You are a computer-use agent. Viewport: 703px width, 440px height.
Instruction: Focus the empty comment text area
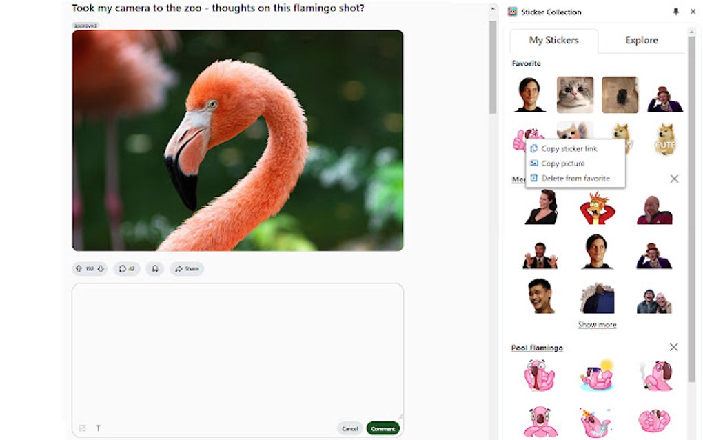click(x=238, y=352)
